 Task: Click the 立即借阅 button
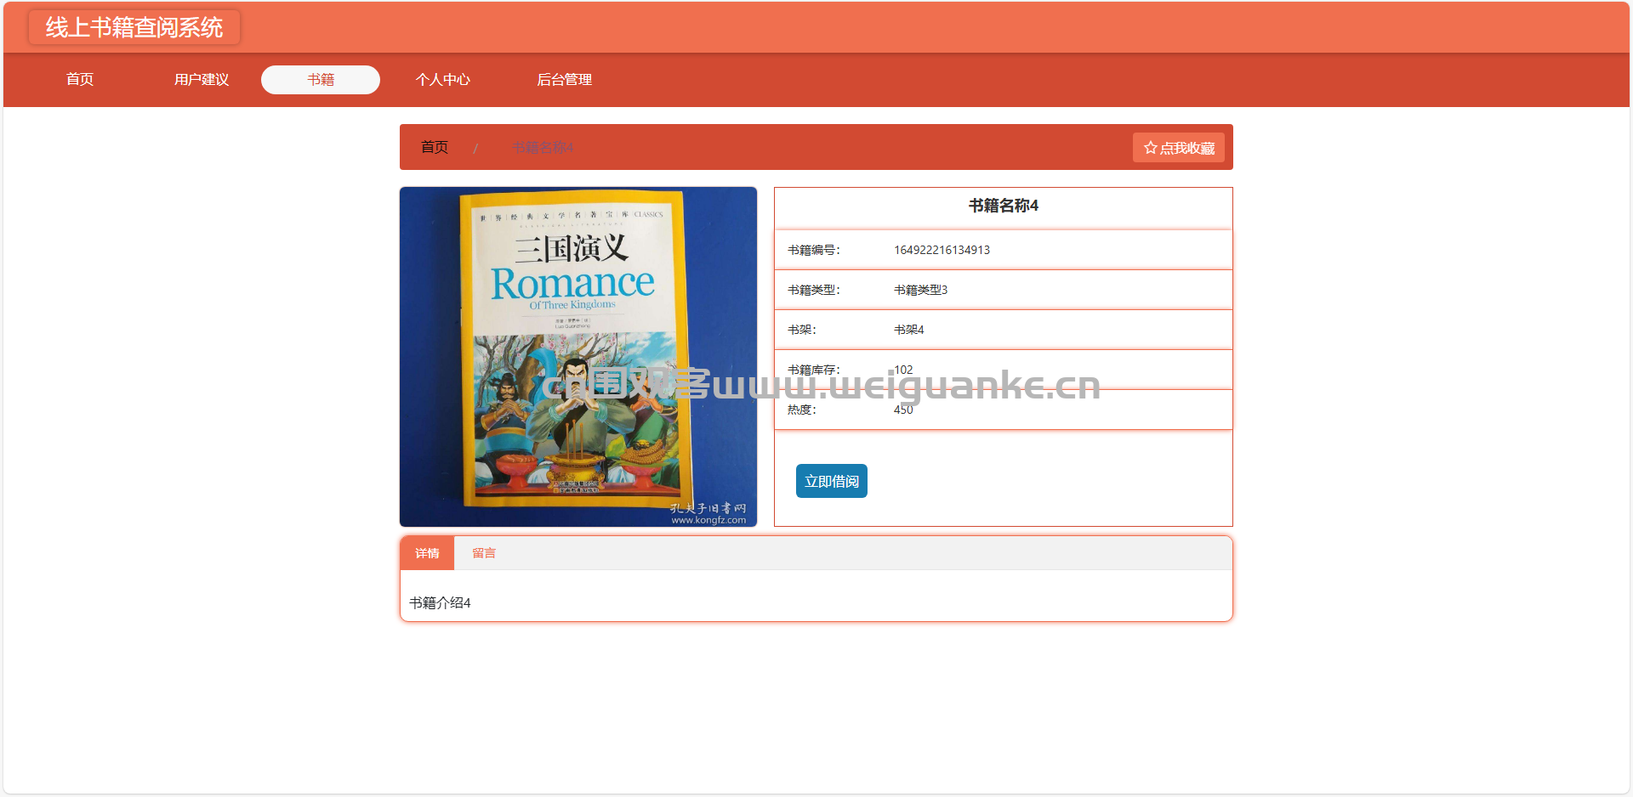coord(832,481)
